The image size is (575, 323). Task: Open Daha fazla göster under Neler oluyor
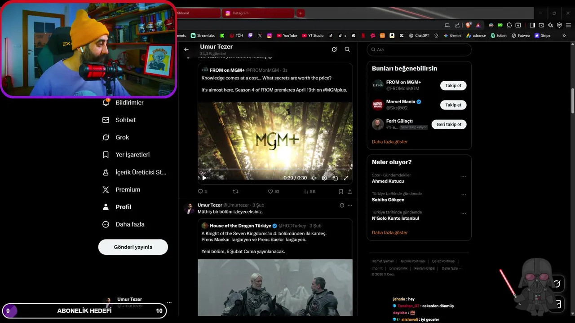(x=389, y=233)
